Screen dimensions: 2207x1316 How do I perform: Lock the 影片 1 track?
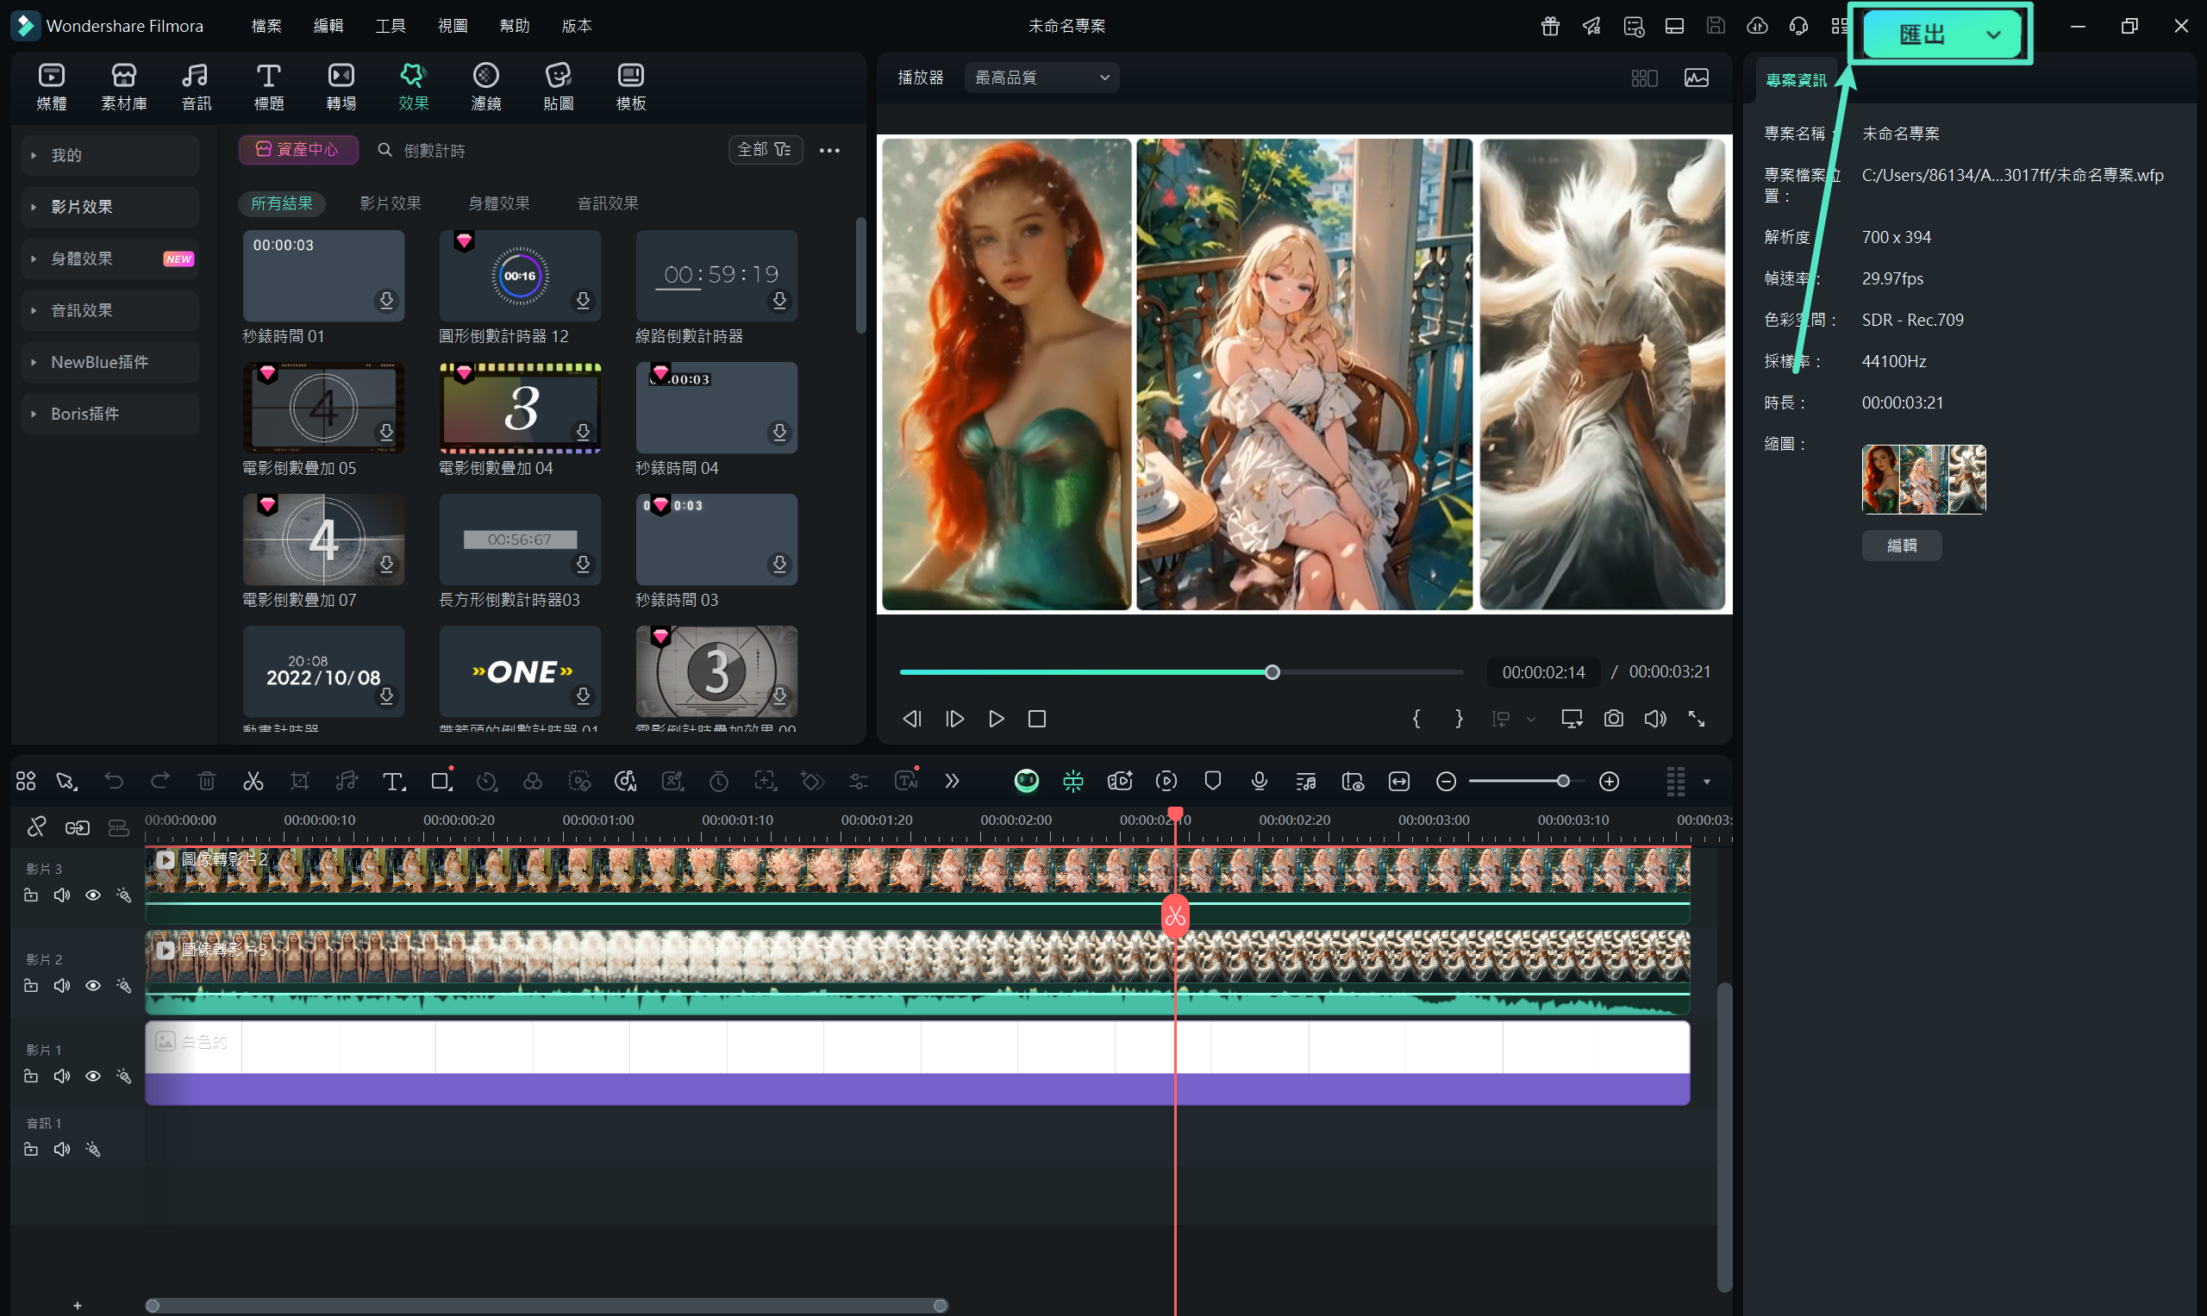31,1076
